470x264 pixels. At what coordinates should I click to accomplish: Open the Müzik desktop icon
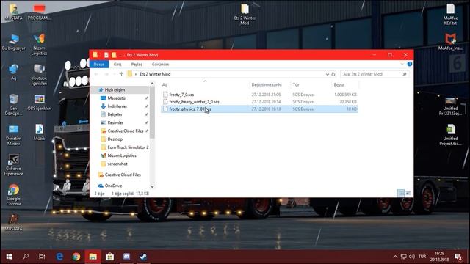click(x=39, y=132)
